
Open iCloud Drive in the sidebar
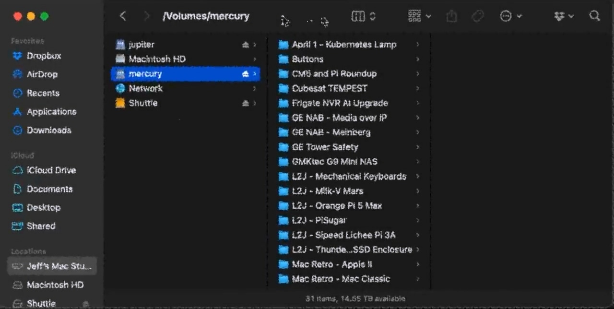(x=51, y=170)
